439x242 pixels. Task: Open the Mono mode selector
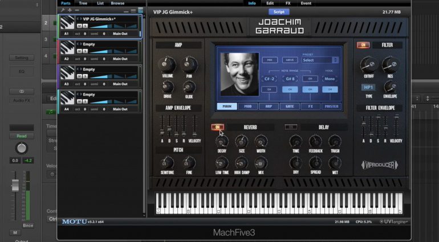point(330,79)
